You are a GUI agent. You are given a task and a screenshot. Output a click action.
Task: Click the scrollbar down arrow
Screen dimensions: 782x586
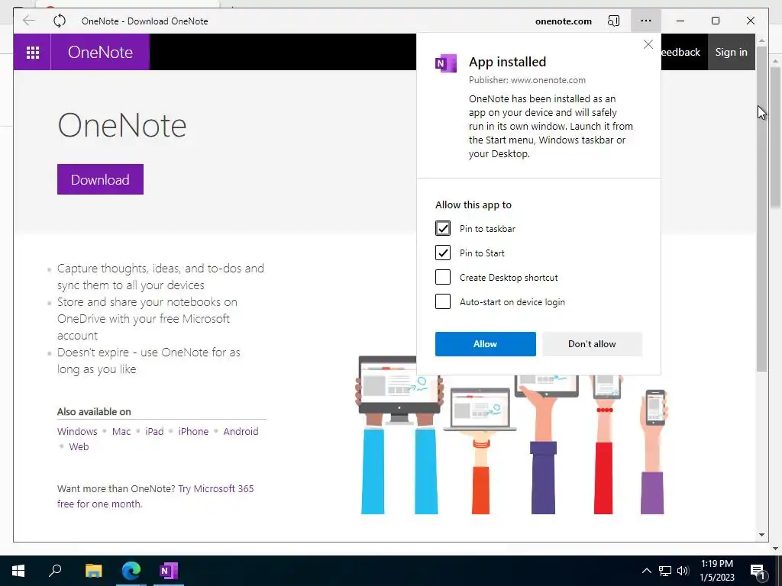pos(761,535)
